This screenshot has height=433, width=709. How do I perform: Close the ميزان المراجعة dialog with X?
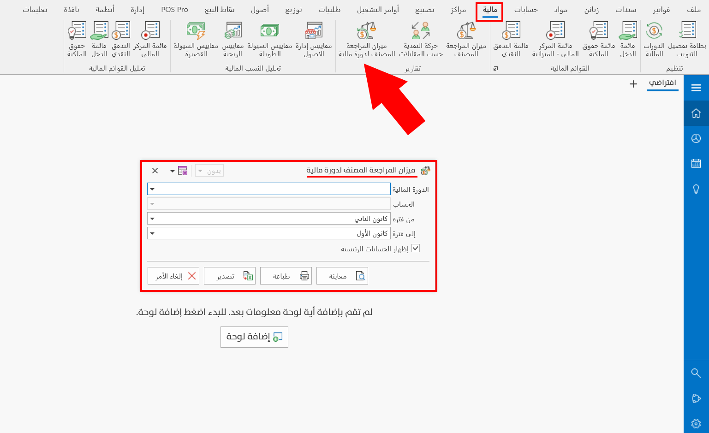(155, 171)
